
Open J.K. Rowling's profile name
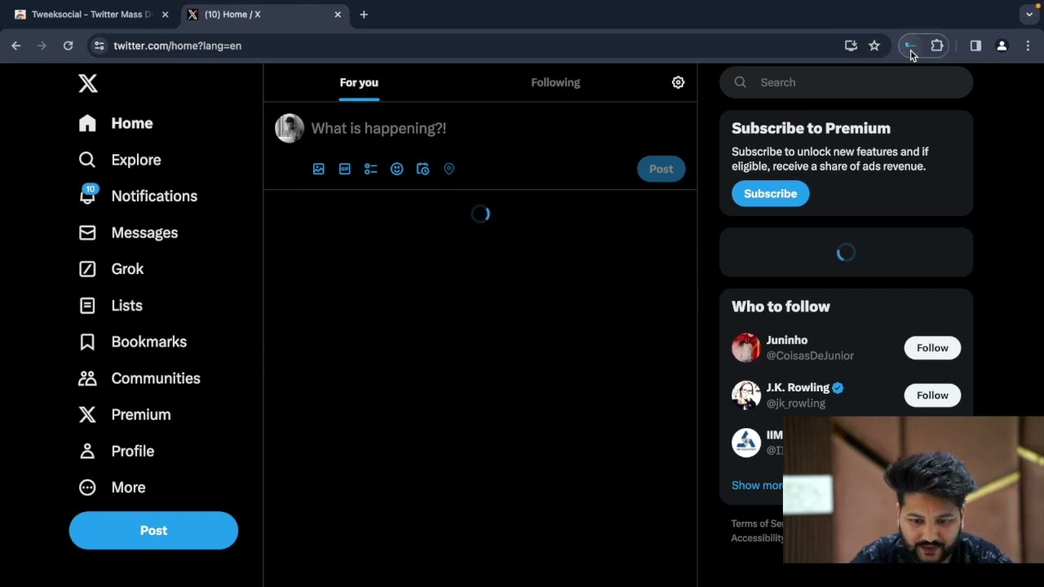click(798, 388)
